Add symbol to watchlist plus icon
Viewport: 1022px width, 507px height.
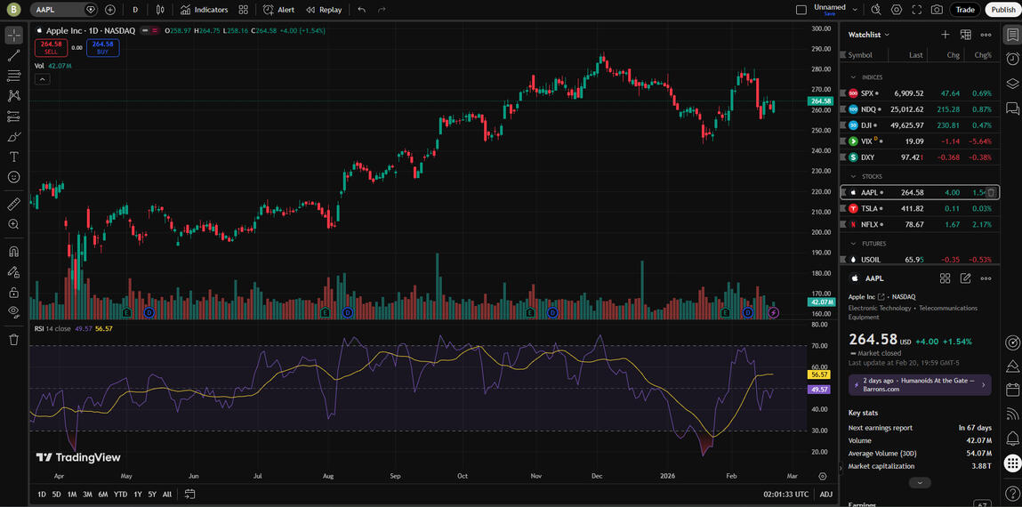point(946,35)
